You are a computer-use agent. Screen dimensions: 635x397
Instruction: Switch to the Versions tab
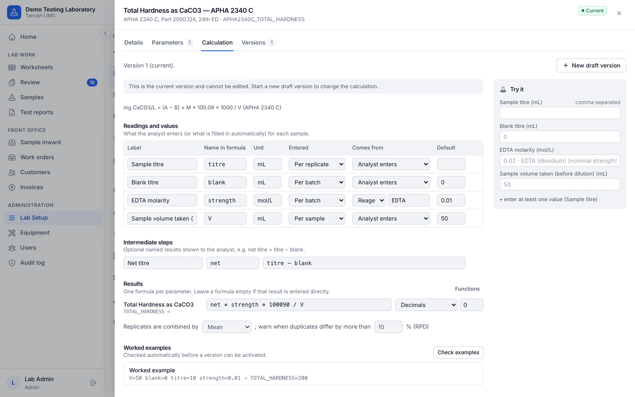(x=258, y=43)
